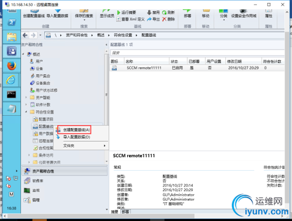Viewport: 292px width, 221px height.
Task: Click 符合性设置 in the breadcrumb path
Action: click(123, 35)
